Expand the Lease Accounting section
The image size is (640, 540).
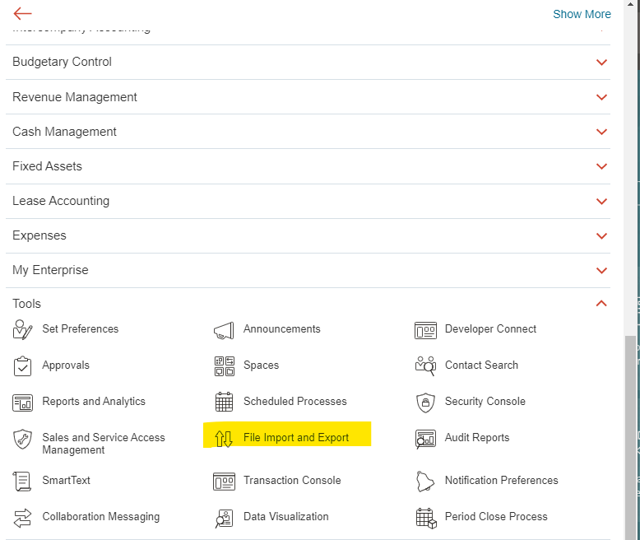601,201
